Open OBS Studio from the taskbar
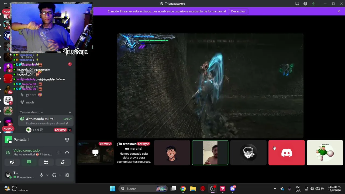 213,189
